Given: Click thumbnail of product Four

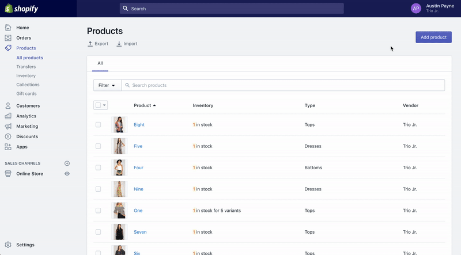Looking at the screenshot, I should (119, 168).
